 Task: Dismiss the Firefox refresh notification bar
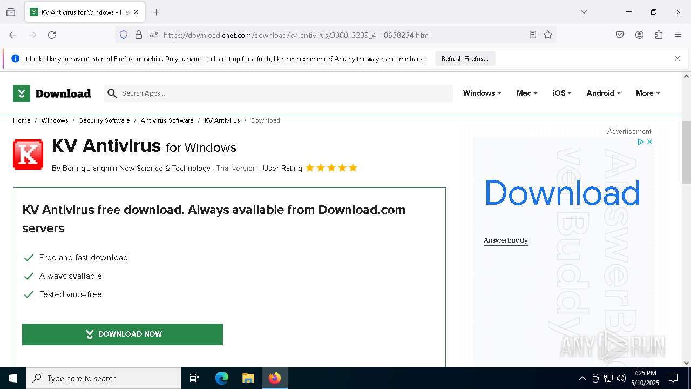coord(678,58)
